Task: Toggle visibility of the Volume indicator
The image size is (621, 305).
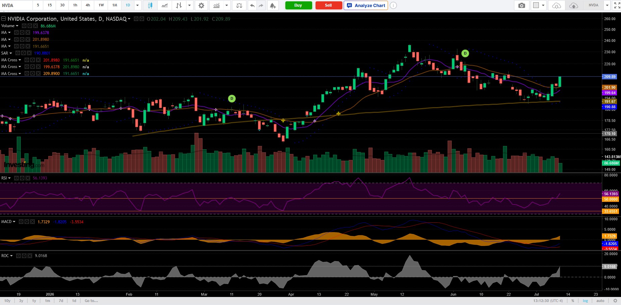Action: 24,26
